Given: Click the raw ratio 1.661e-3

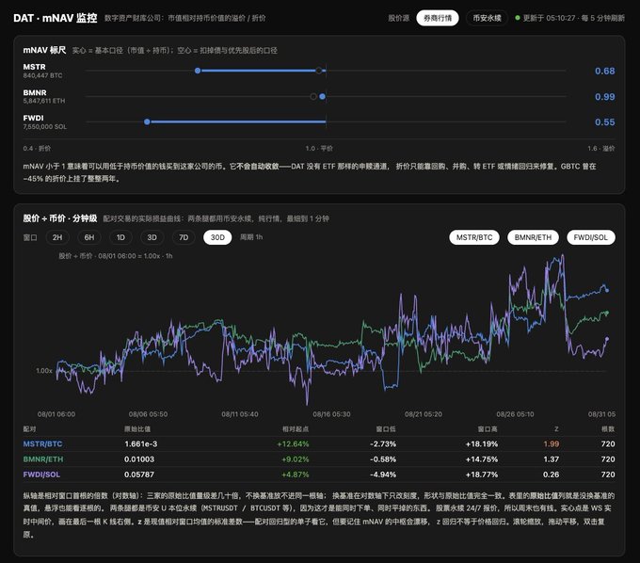Looking at the screenshot, I should coord(141,443).
